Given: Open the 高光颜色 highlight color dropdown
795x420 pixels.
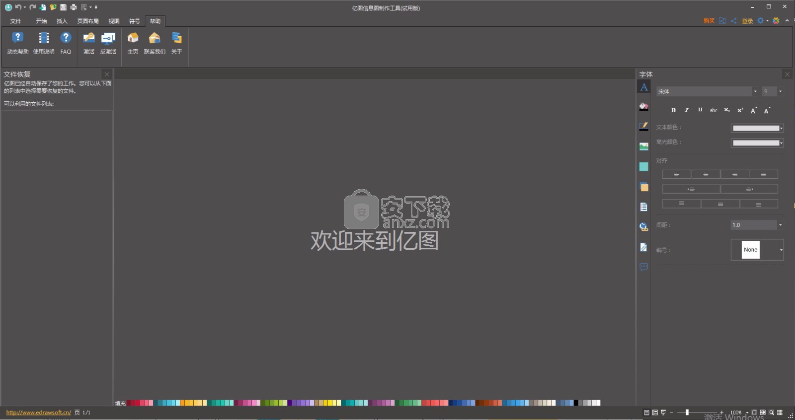Looking at the screenshot, I should (757, 143).
